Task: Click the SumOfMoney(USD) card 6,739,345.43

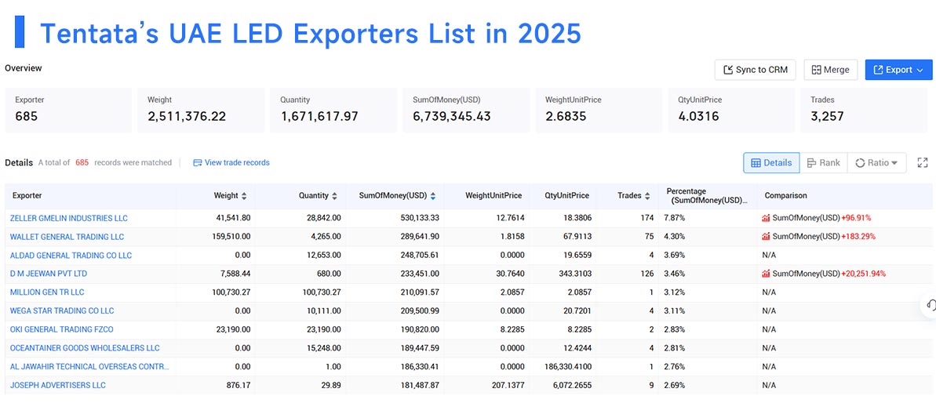Action: pyautogui.click(x=465, y=110)
